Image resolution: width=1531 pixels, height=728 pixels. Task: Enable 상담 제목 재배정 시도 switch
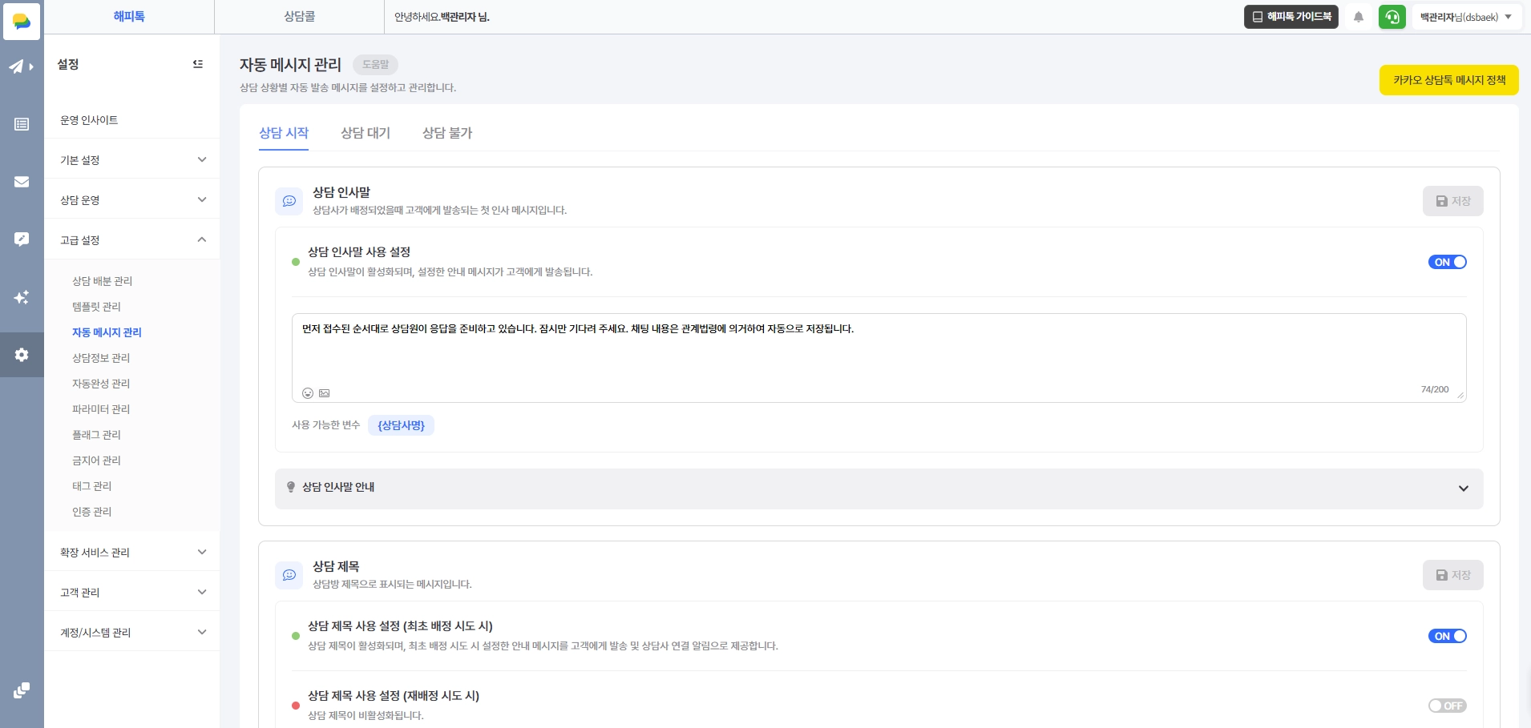pyautogui.click(x=1448, y=706)
